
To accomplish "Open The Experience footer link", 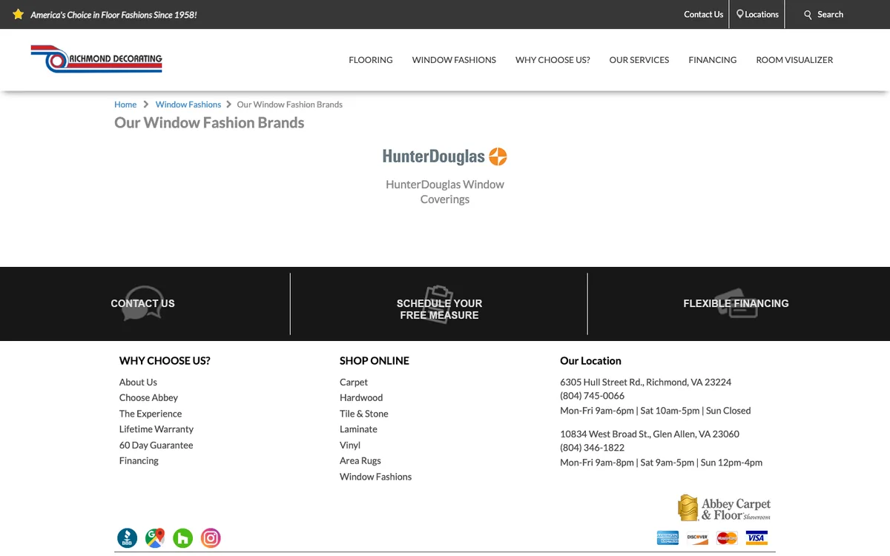I will [151, 414].
